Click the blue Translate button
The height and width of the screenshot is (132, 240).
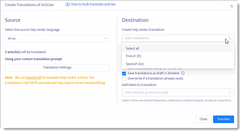coord(224,119)
